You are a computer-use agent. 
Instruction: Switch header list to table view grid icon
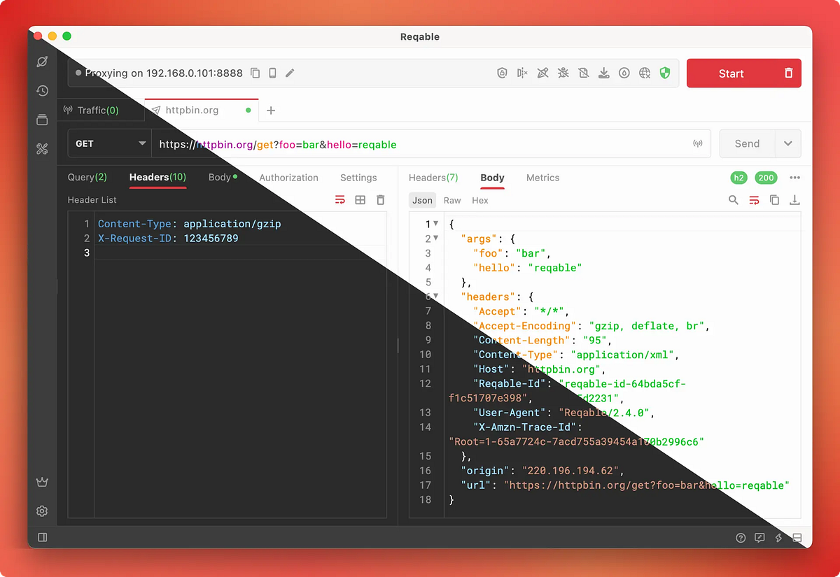360,200
